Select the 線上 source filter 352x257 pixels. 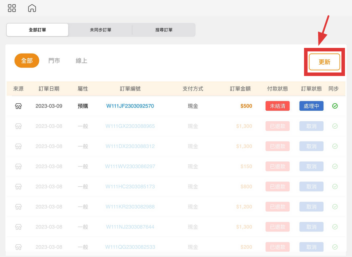81,61
